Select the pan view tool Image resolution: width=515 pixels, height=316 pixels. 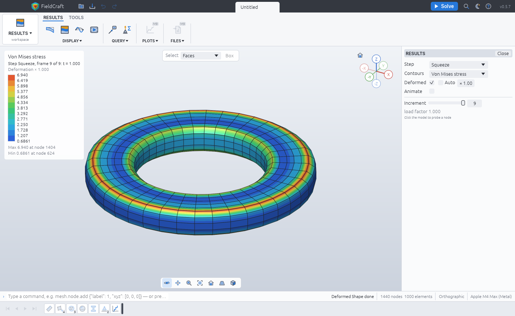pos(178,283)
